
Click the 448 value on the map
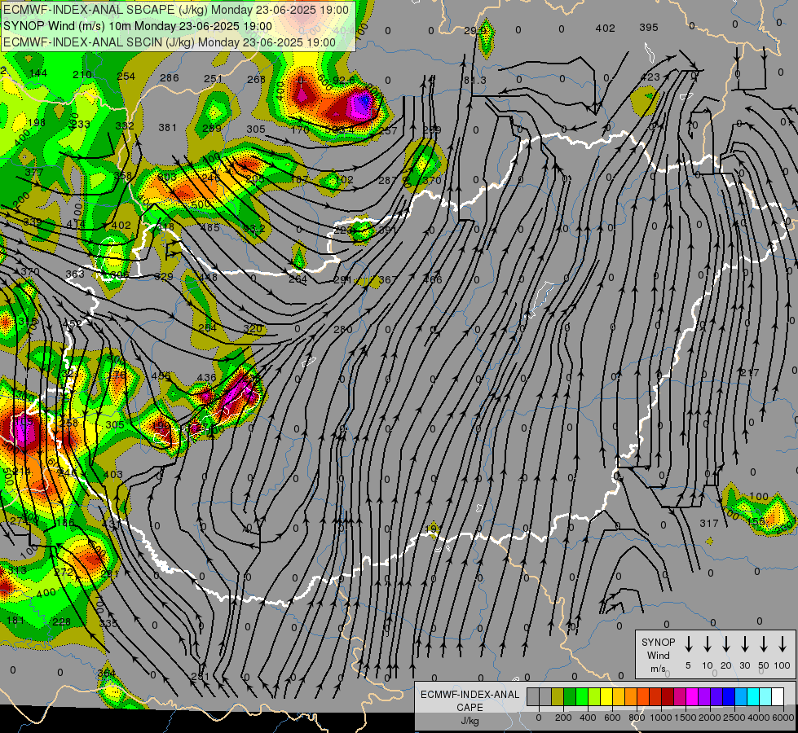coord(208,277)
